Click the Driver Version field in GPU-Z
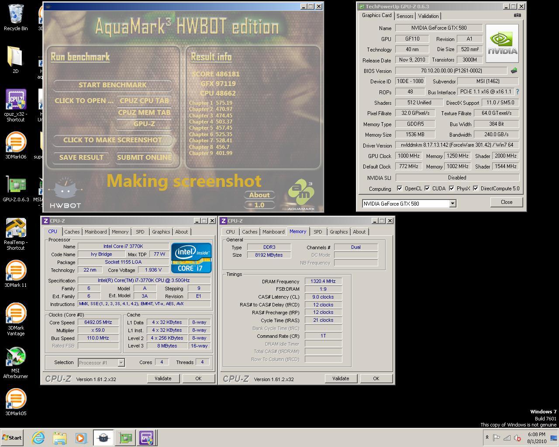 click(x=457, y=145)
